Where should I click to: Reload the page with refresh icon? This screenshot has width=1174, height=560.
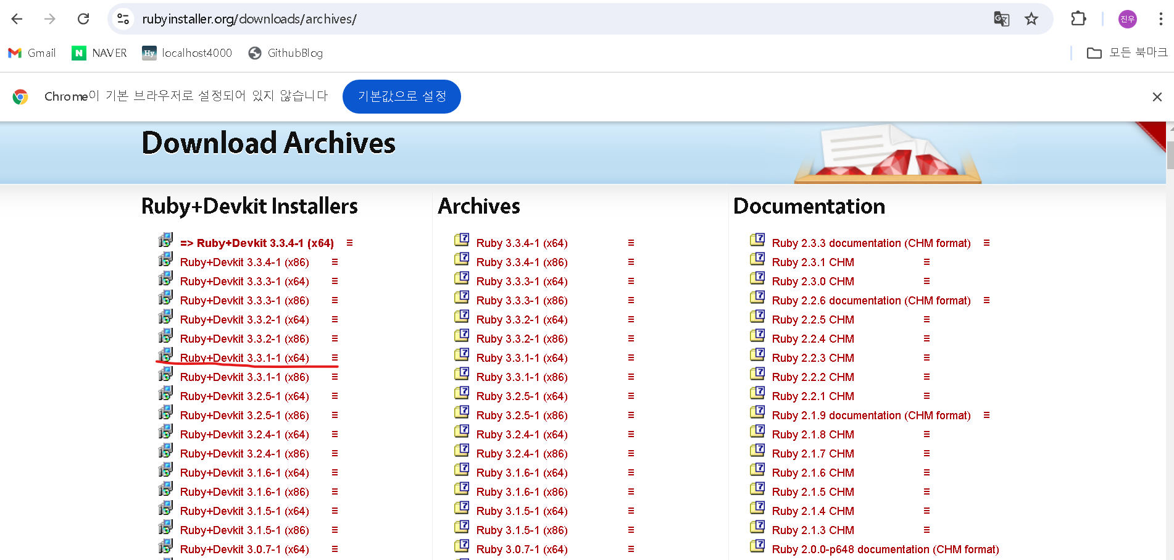[x=83, y=19]
